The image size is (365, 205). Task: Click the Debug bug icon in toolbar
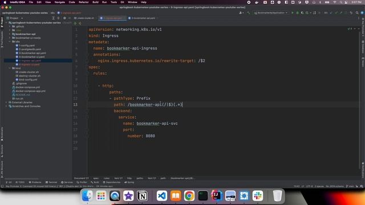pos(297,13)
